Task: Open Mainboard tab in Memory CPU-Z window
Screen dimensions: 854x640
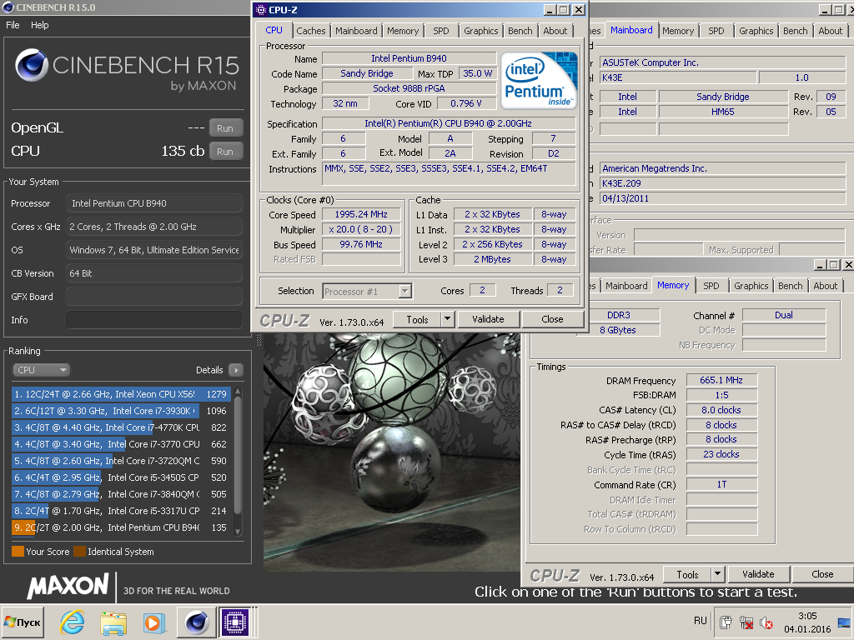Action: (x=626, y=286)
